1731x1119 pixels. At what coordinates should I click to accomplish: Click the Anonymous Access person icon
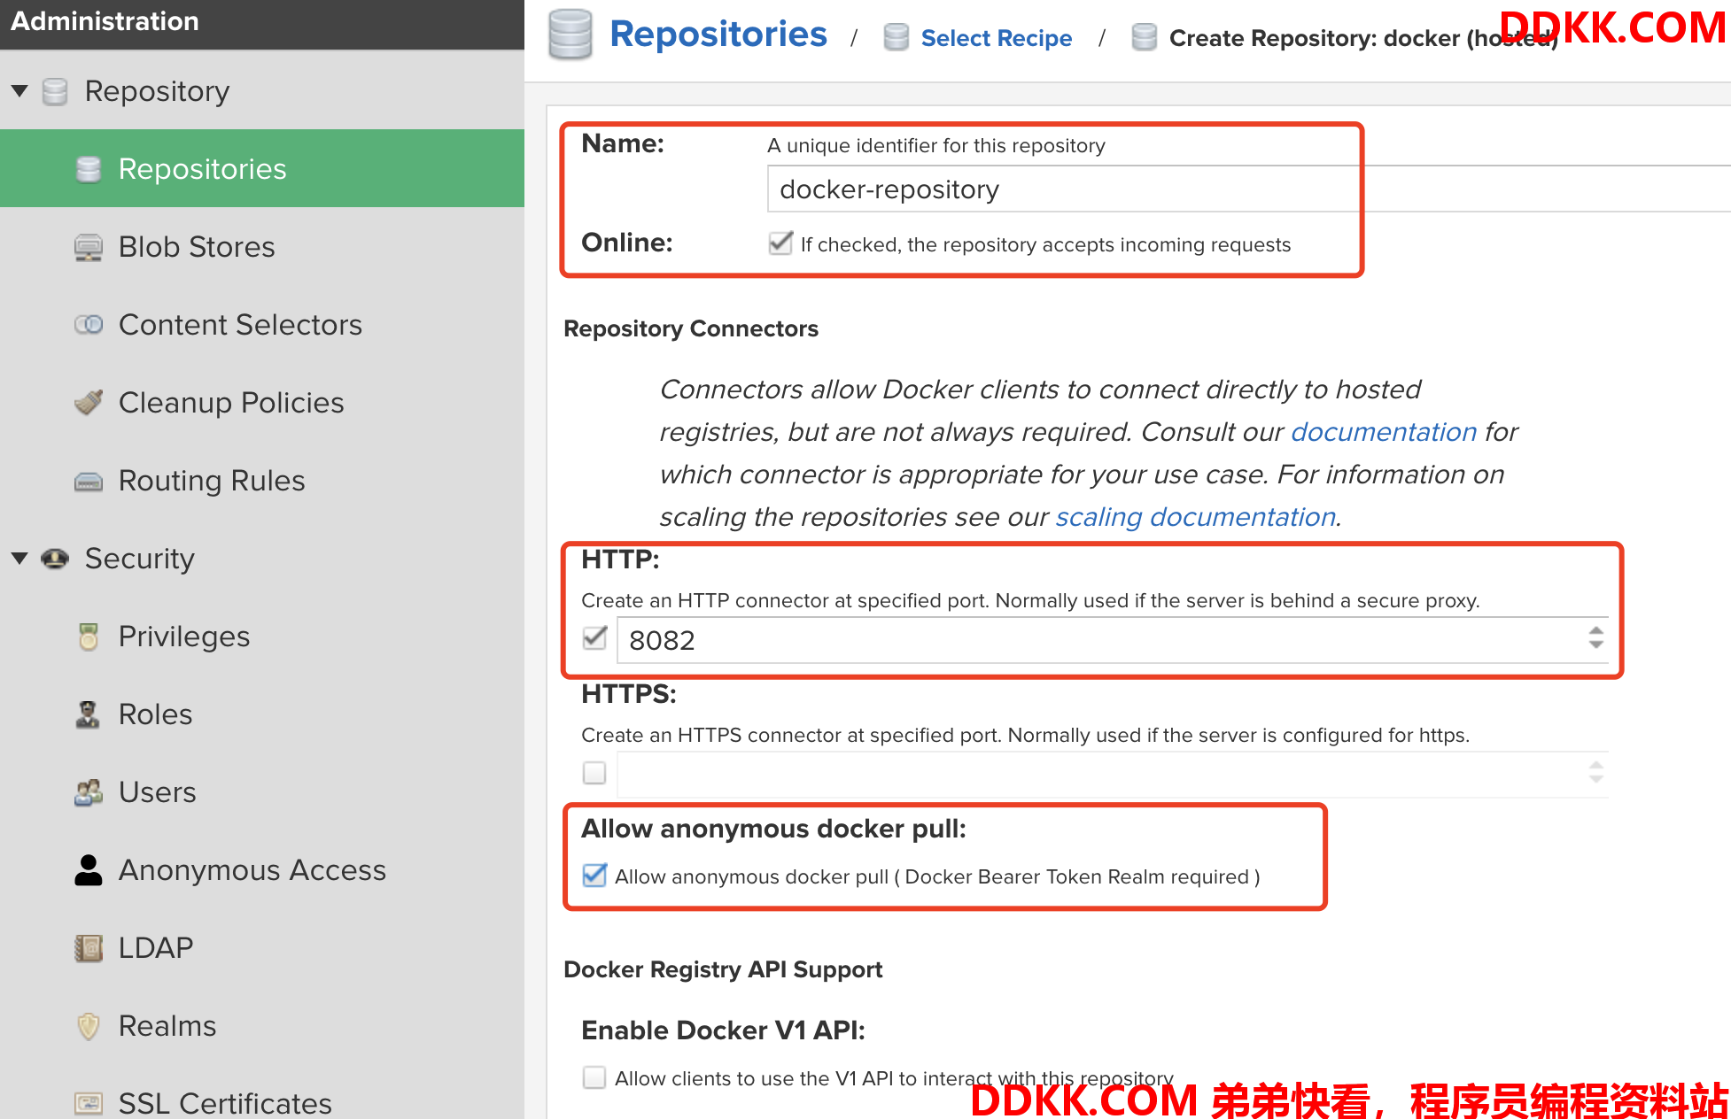(x=89, y=870)
